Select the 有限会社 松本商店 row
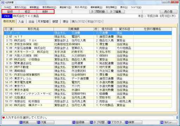The image size is (180, 126). coord(88,101)
